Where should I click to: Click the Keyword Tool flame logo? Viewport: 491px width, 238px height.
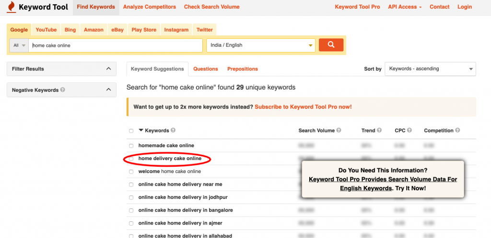point(11,7)
